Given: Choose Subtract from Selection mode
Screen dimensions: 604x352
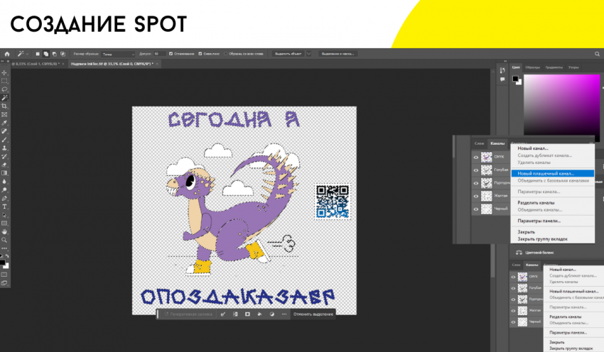Looking at the screenshot, I should point(54,54).
